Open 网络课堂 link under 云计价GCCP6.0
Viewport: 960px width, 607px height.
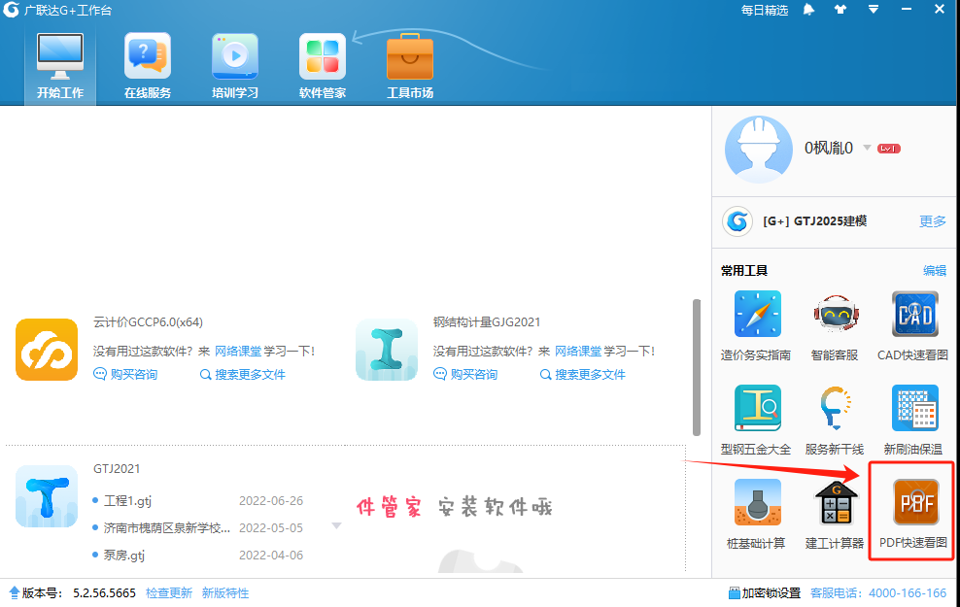tap(237, 352)
